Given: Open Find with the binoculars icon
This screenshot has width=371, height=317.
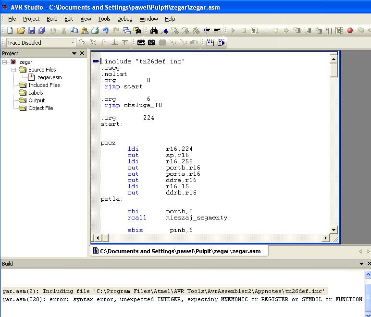Looking at the screenshot, I should (x=154, y=30).
